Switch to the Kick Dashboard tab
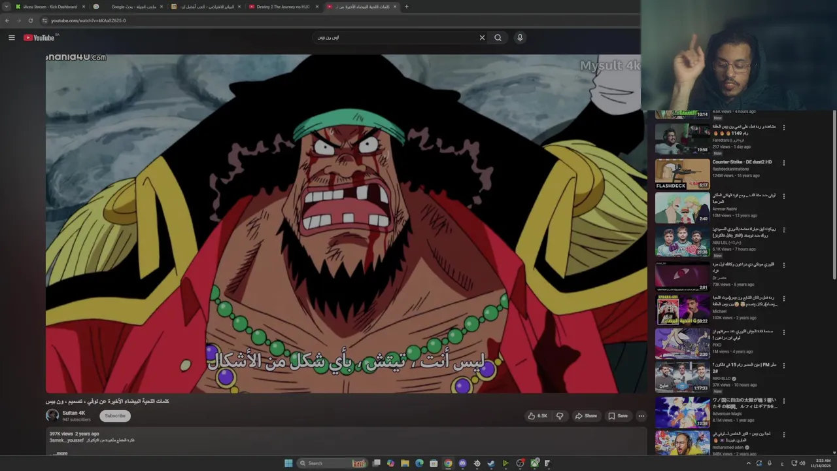This screenshot has height=471, width=837. pyautogui.click(x=50, y=7)
